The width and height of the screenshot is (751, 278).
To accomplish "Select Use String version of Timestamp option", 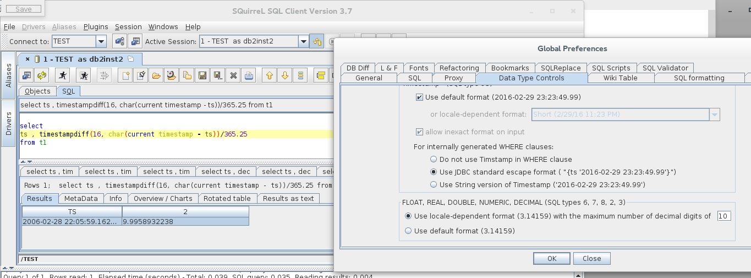I will click(x=434, y=185).
